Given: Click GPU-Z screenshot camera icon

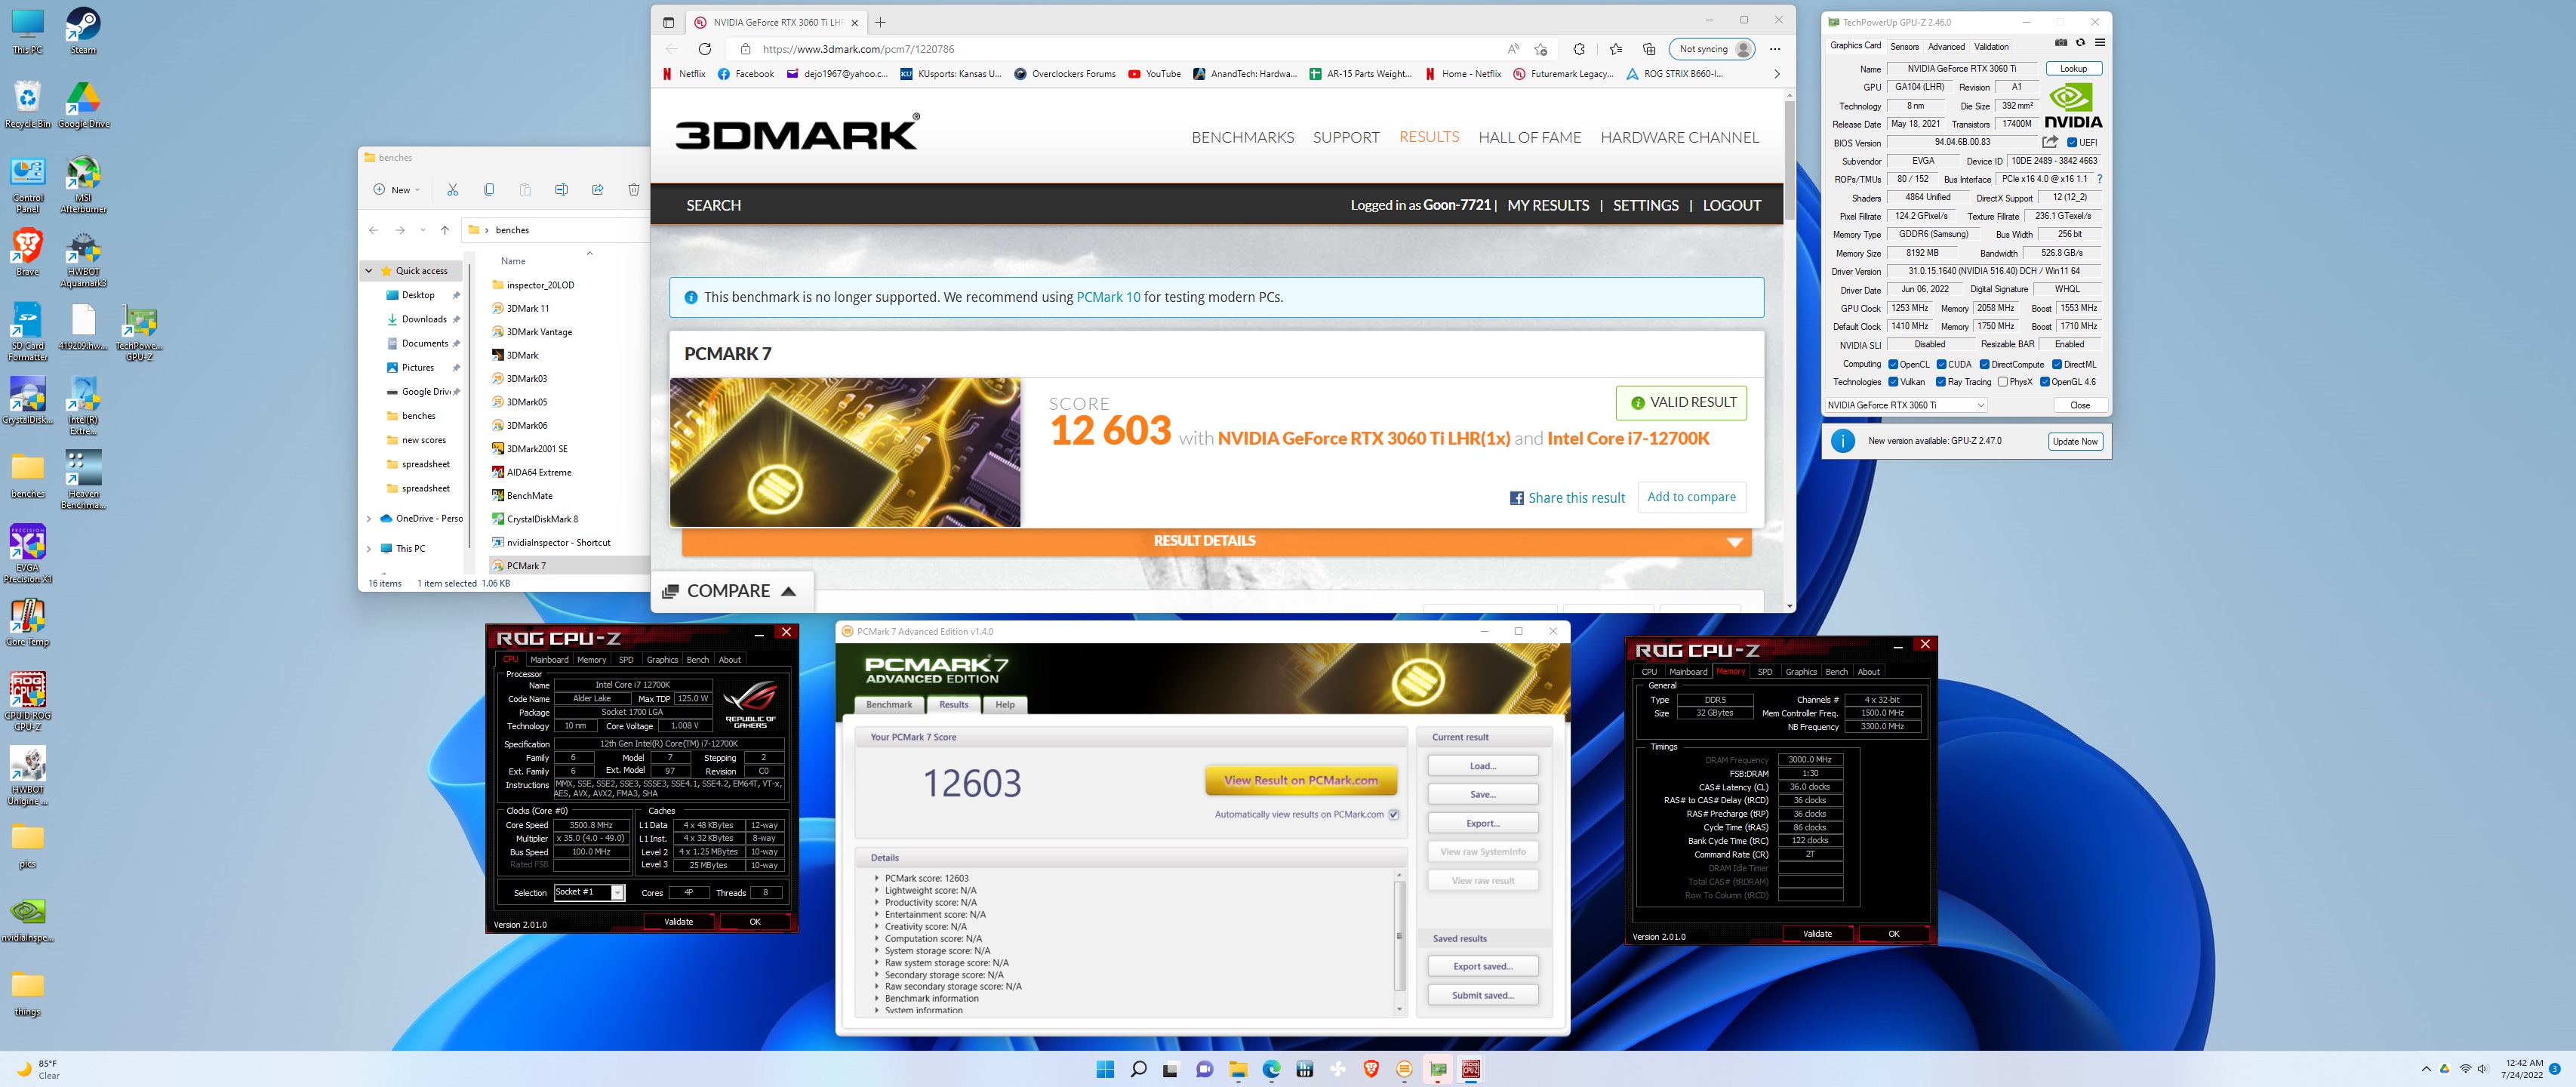Looking at the screenshot, I should pyautogui.click(x=2061, y=43).
